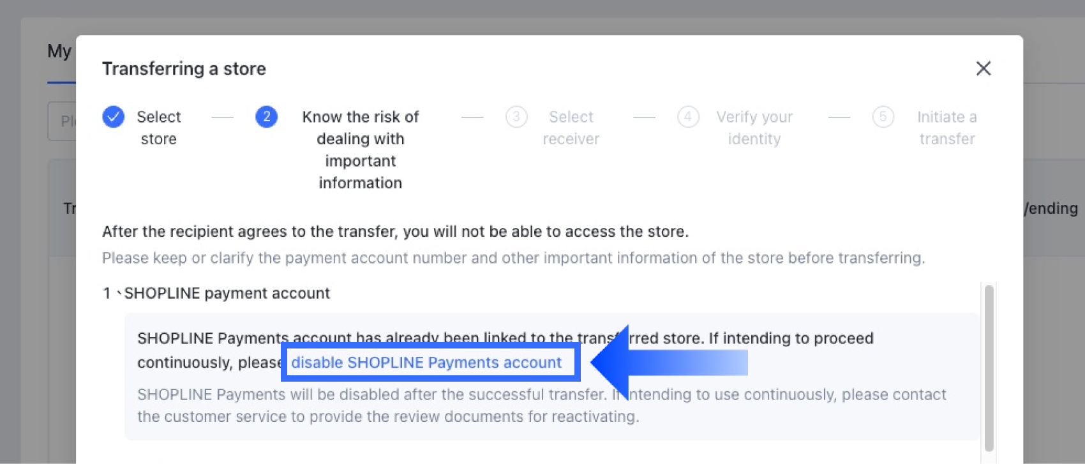Click Know the risk step label
This screenshot has width=1085, height=464.
click(x=361, y=150)
